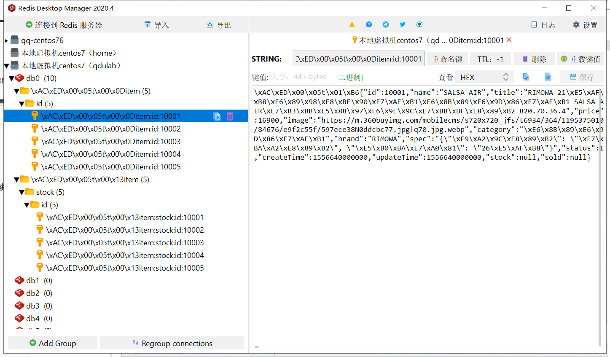Open the warning triangle notification icon
This screenshot has height=357, width=610.
point(352,25)
